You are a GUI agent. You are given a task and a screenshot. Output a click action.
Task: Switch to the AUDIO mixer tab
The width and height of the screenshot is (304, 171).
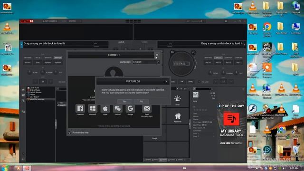click(122, 42)
